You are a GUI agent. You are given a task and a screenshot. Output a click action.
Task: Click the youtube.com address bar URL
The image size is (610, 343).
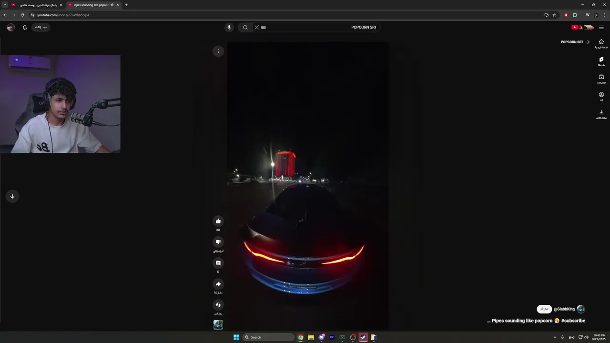coord(63,15)
